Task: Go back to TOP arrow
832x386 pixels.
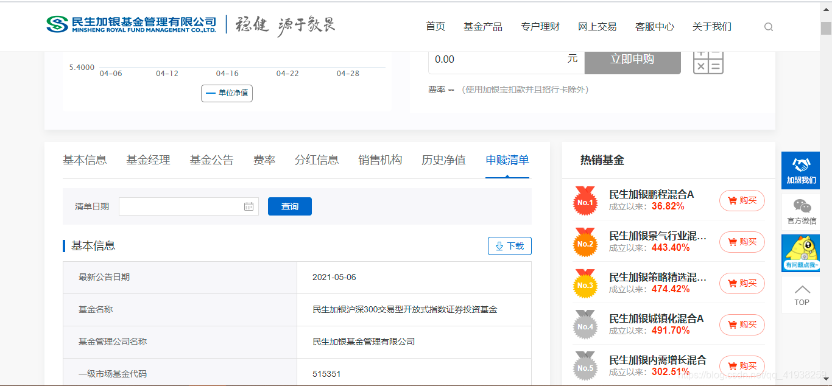Action: click(x=802, y=295)
